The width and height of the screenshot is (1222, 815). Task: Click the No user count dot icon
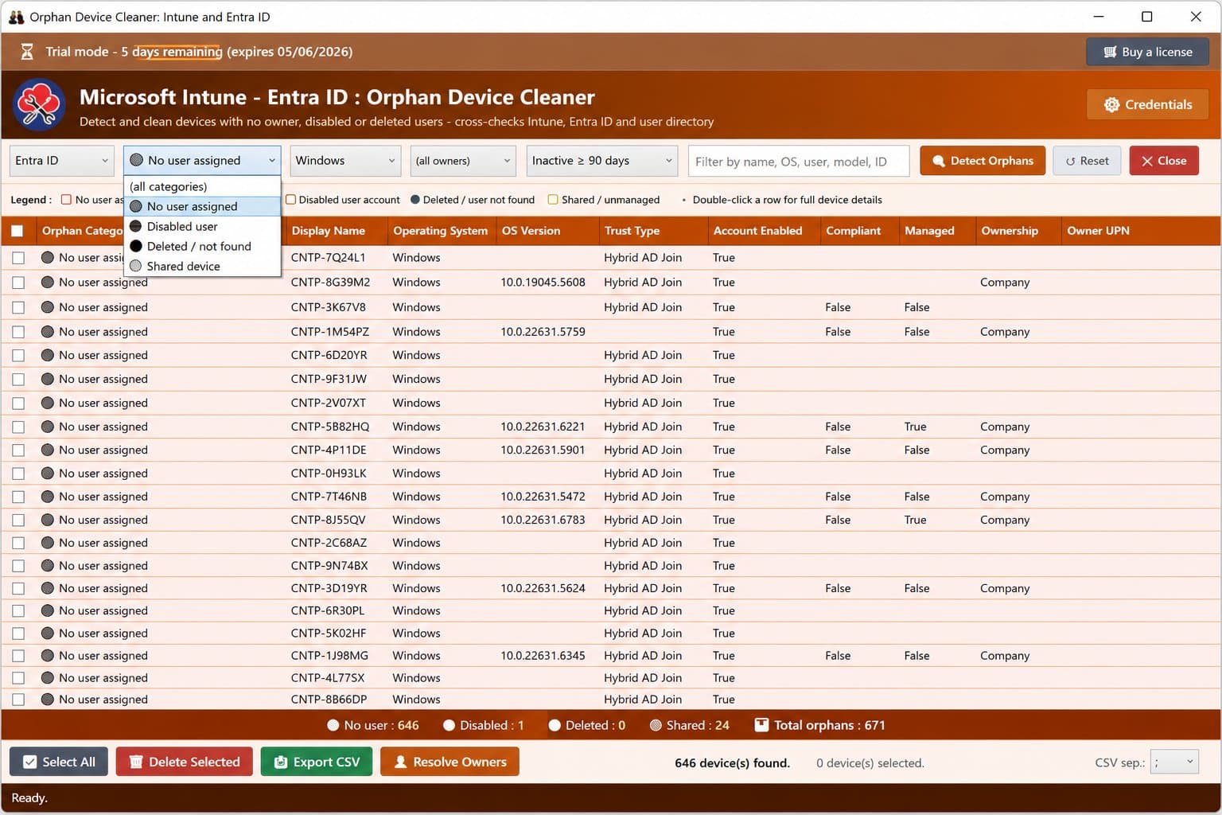(x=333, y=725)
